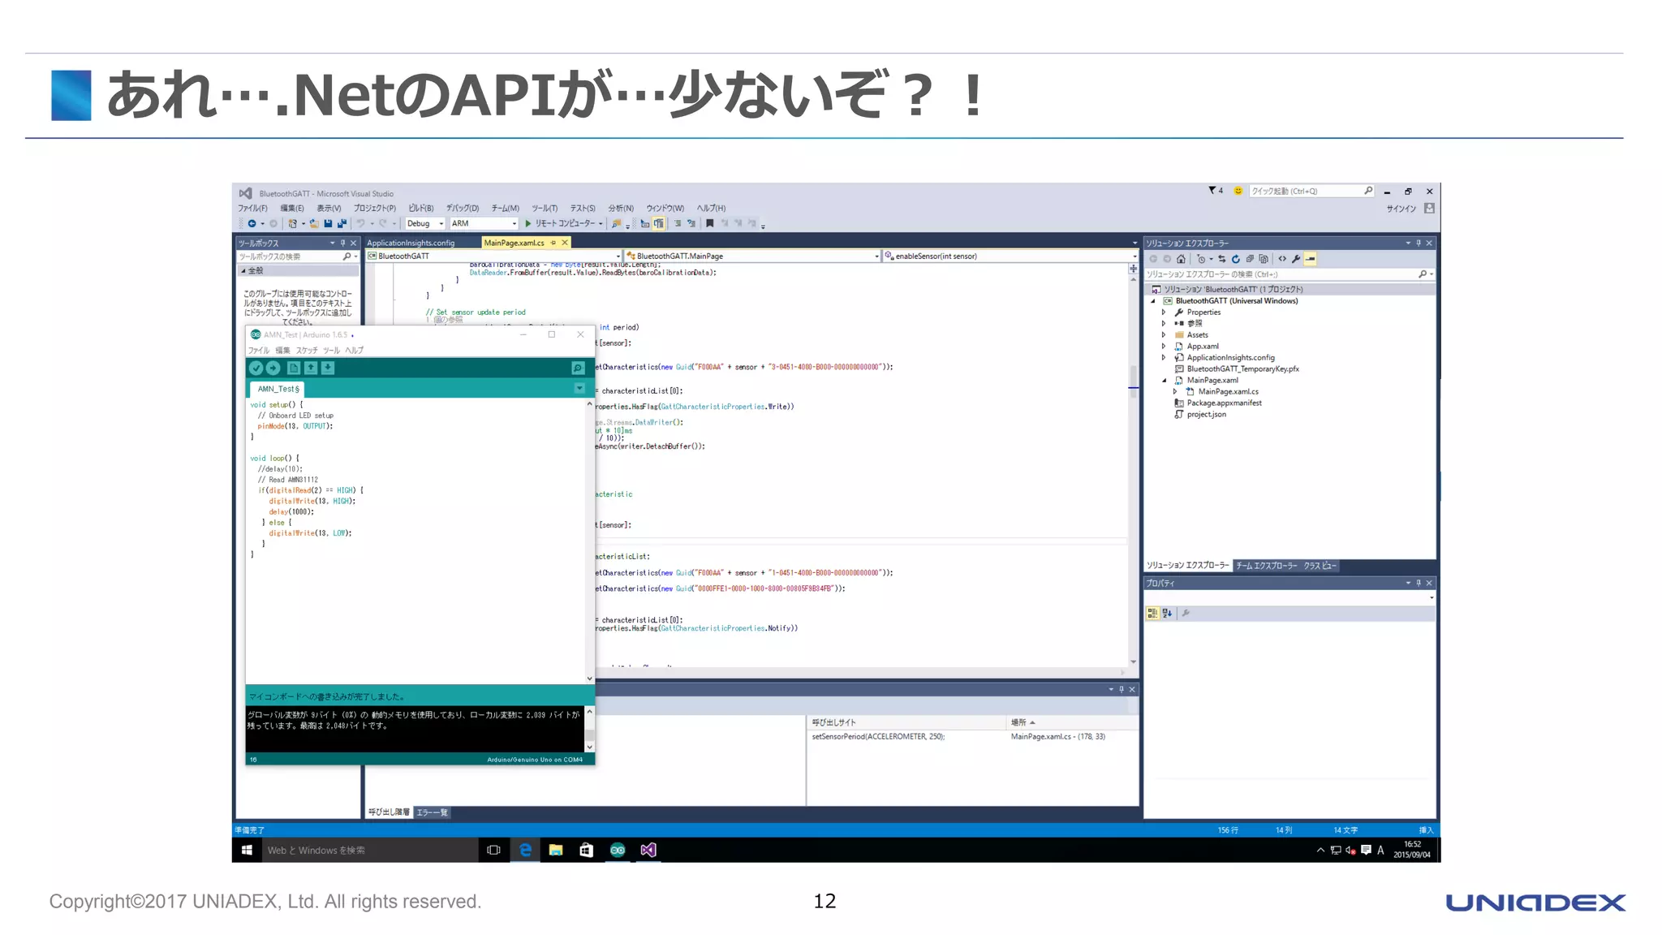Collapse the 全般 group in Toolbox

pos(243,271)
